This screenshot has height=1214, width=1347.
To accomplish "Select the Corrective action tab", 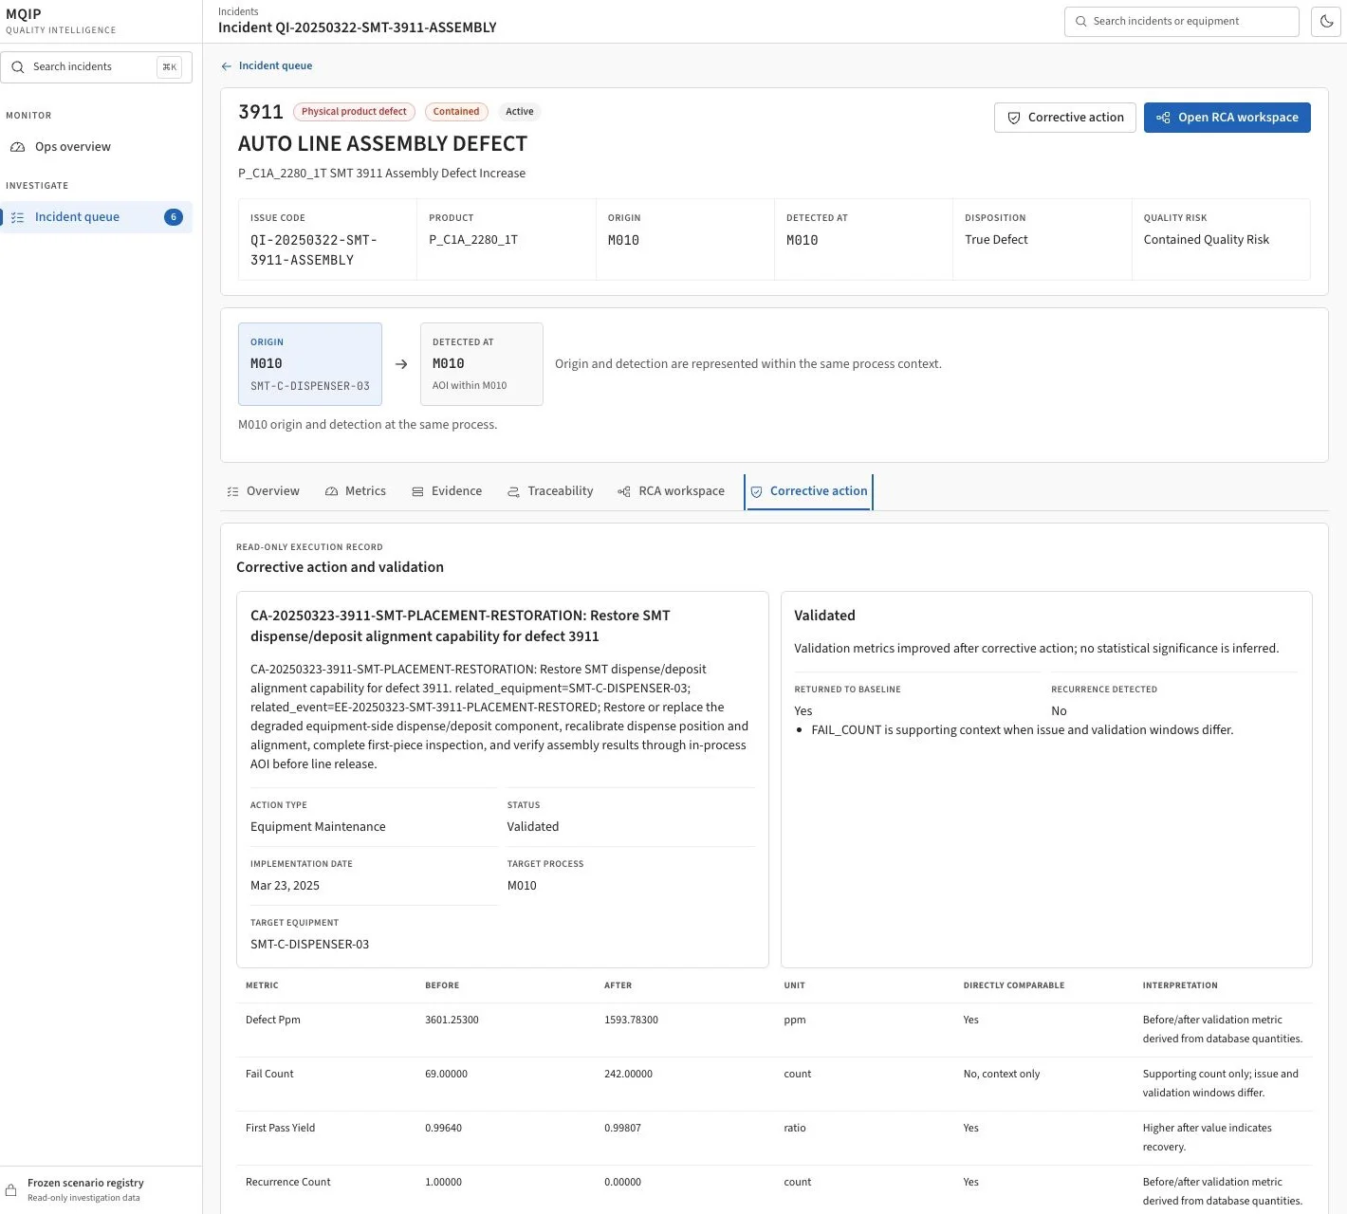I will [x=809, y=491].
